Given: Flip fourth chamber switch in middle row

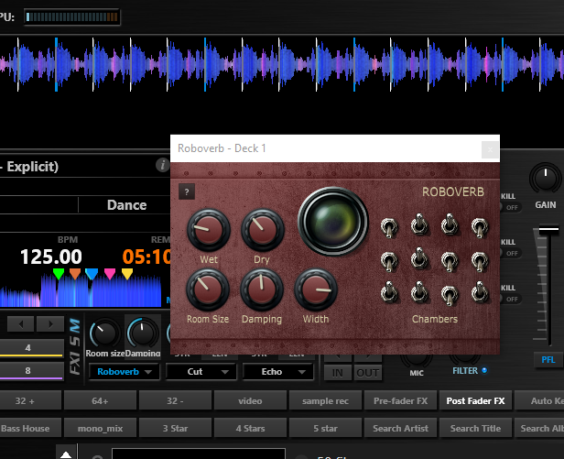Looking at the screenshot, I should pos(480,261).
